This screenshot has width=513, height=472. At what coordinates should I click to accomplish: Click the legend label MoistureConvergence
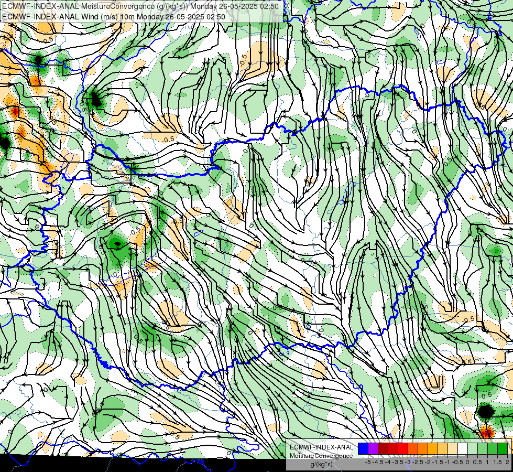321,456
